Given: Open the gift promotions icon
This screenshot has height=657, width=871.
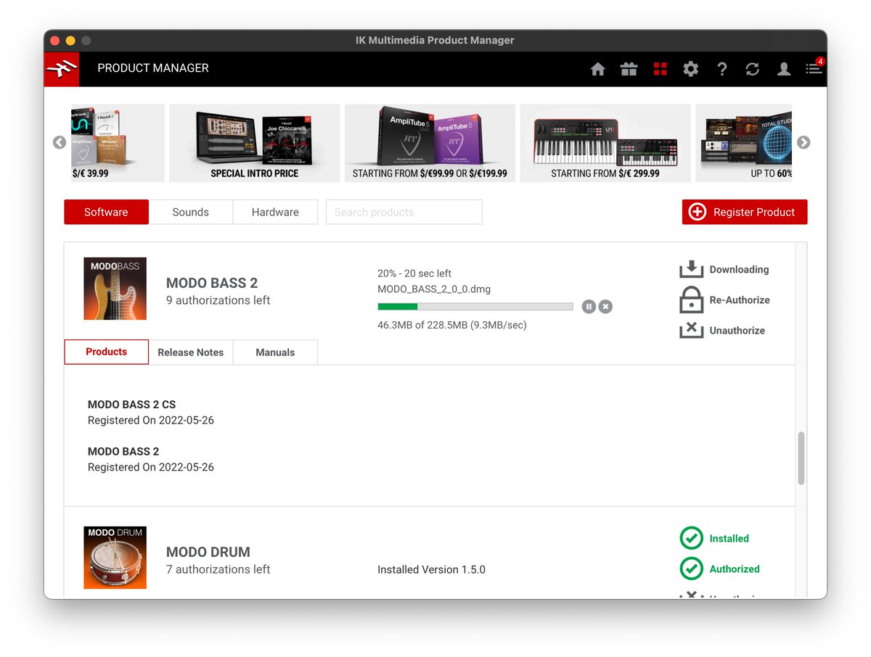Looking at the screenshot, I should point(629,69).
